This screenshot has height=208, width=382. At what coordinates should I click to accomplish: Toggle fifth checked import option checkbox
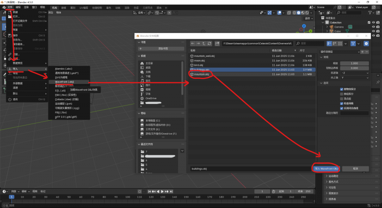click(x=341, y=108)
